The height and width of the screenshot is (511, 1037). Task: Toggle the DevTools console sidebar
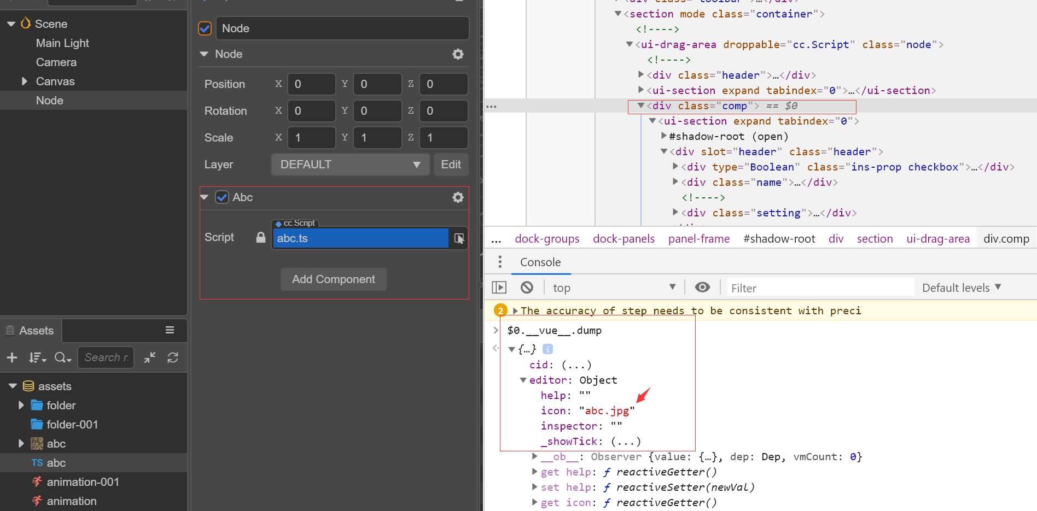click(499, 287)
